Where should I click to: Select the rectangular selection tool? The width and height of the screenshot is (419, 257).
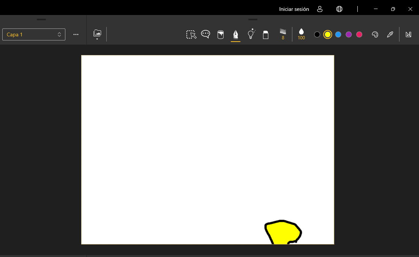[x=191, y=34]
